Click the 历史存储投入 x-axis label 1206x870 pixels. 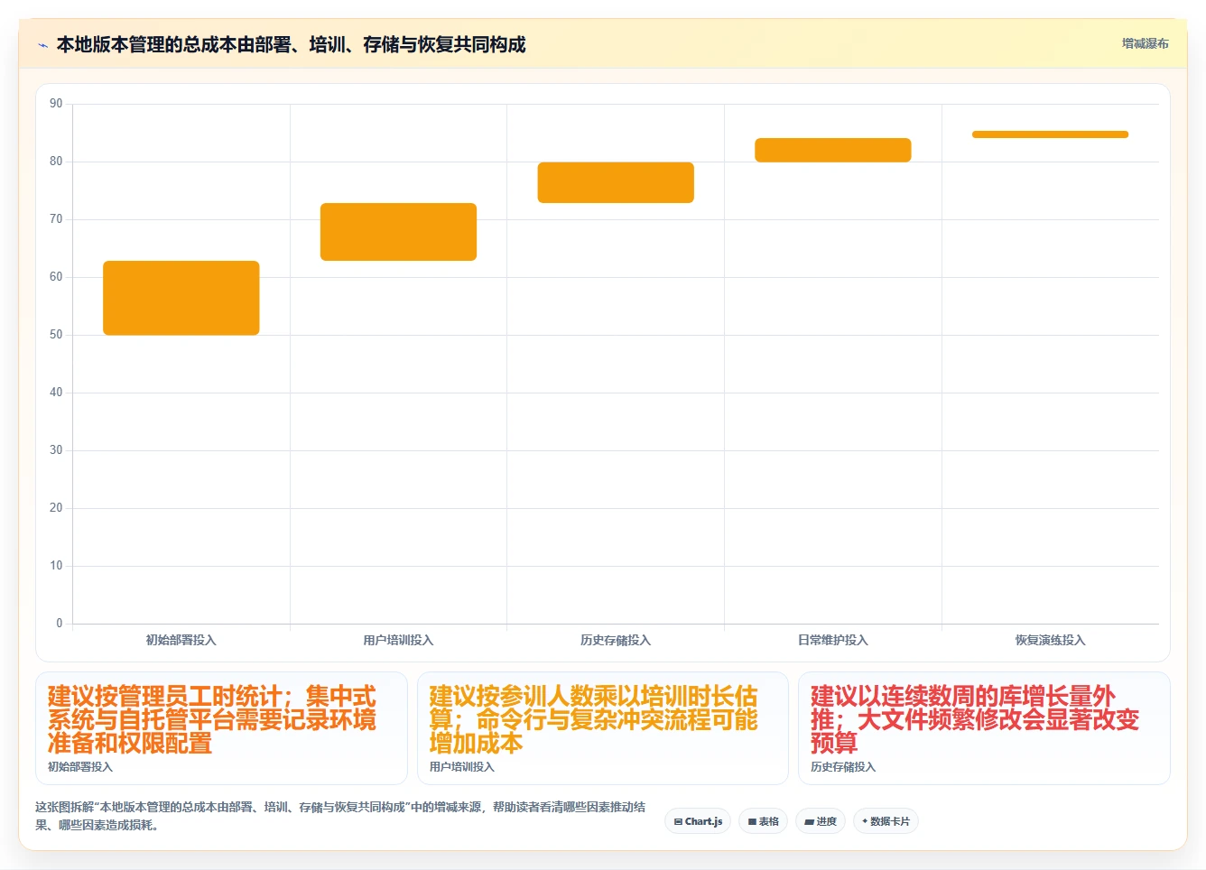[x=616, y=640]
